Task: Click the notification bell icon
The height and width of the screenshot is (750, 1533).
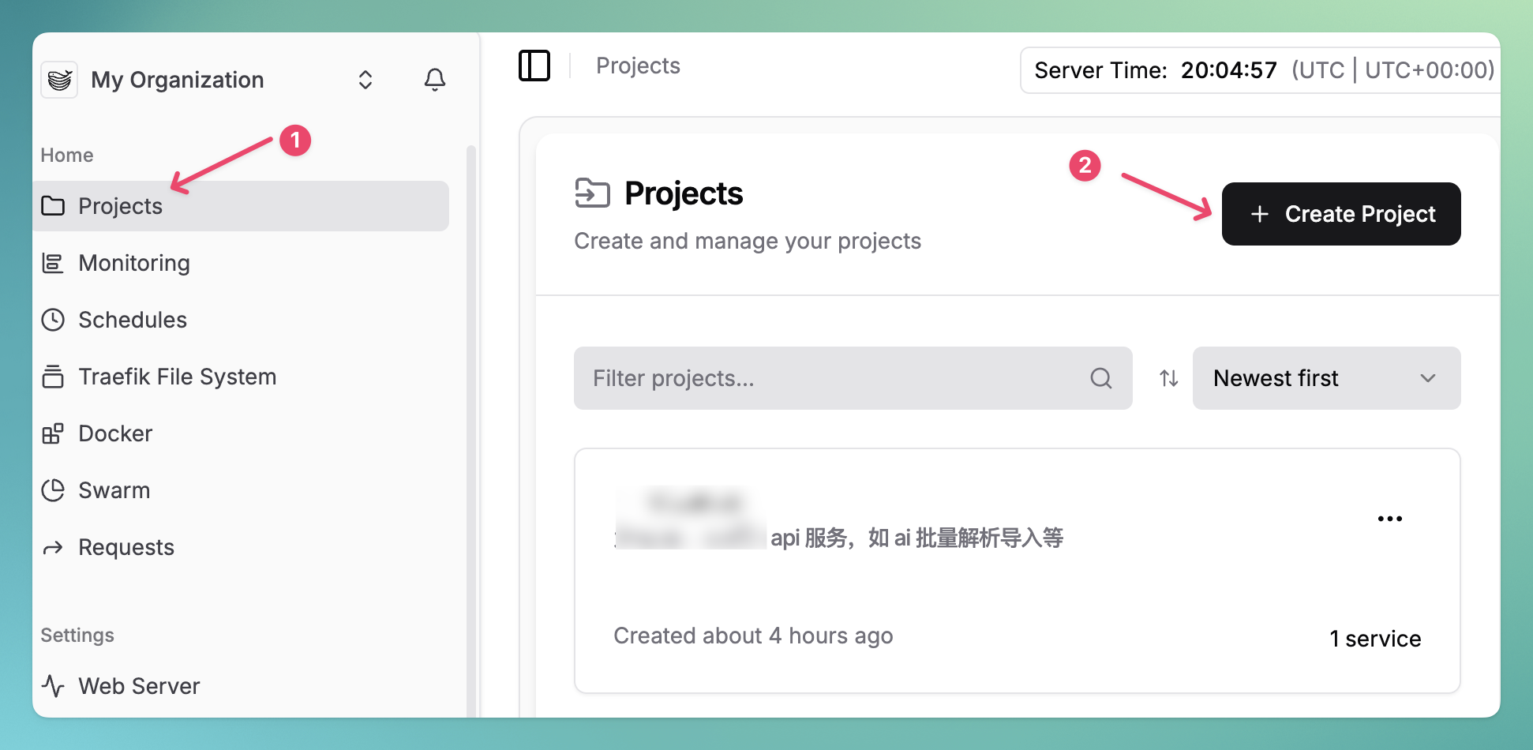Action: [434, 80]
